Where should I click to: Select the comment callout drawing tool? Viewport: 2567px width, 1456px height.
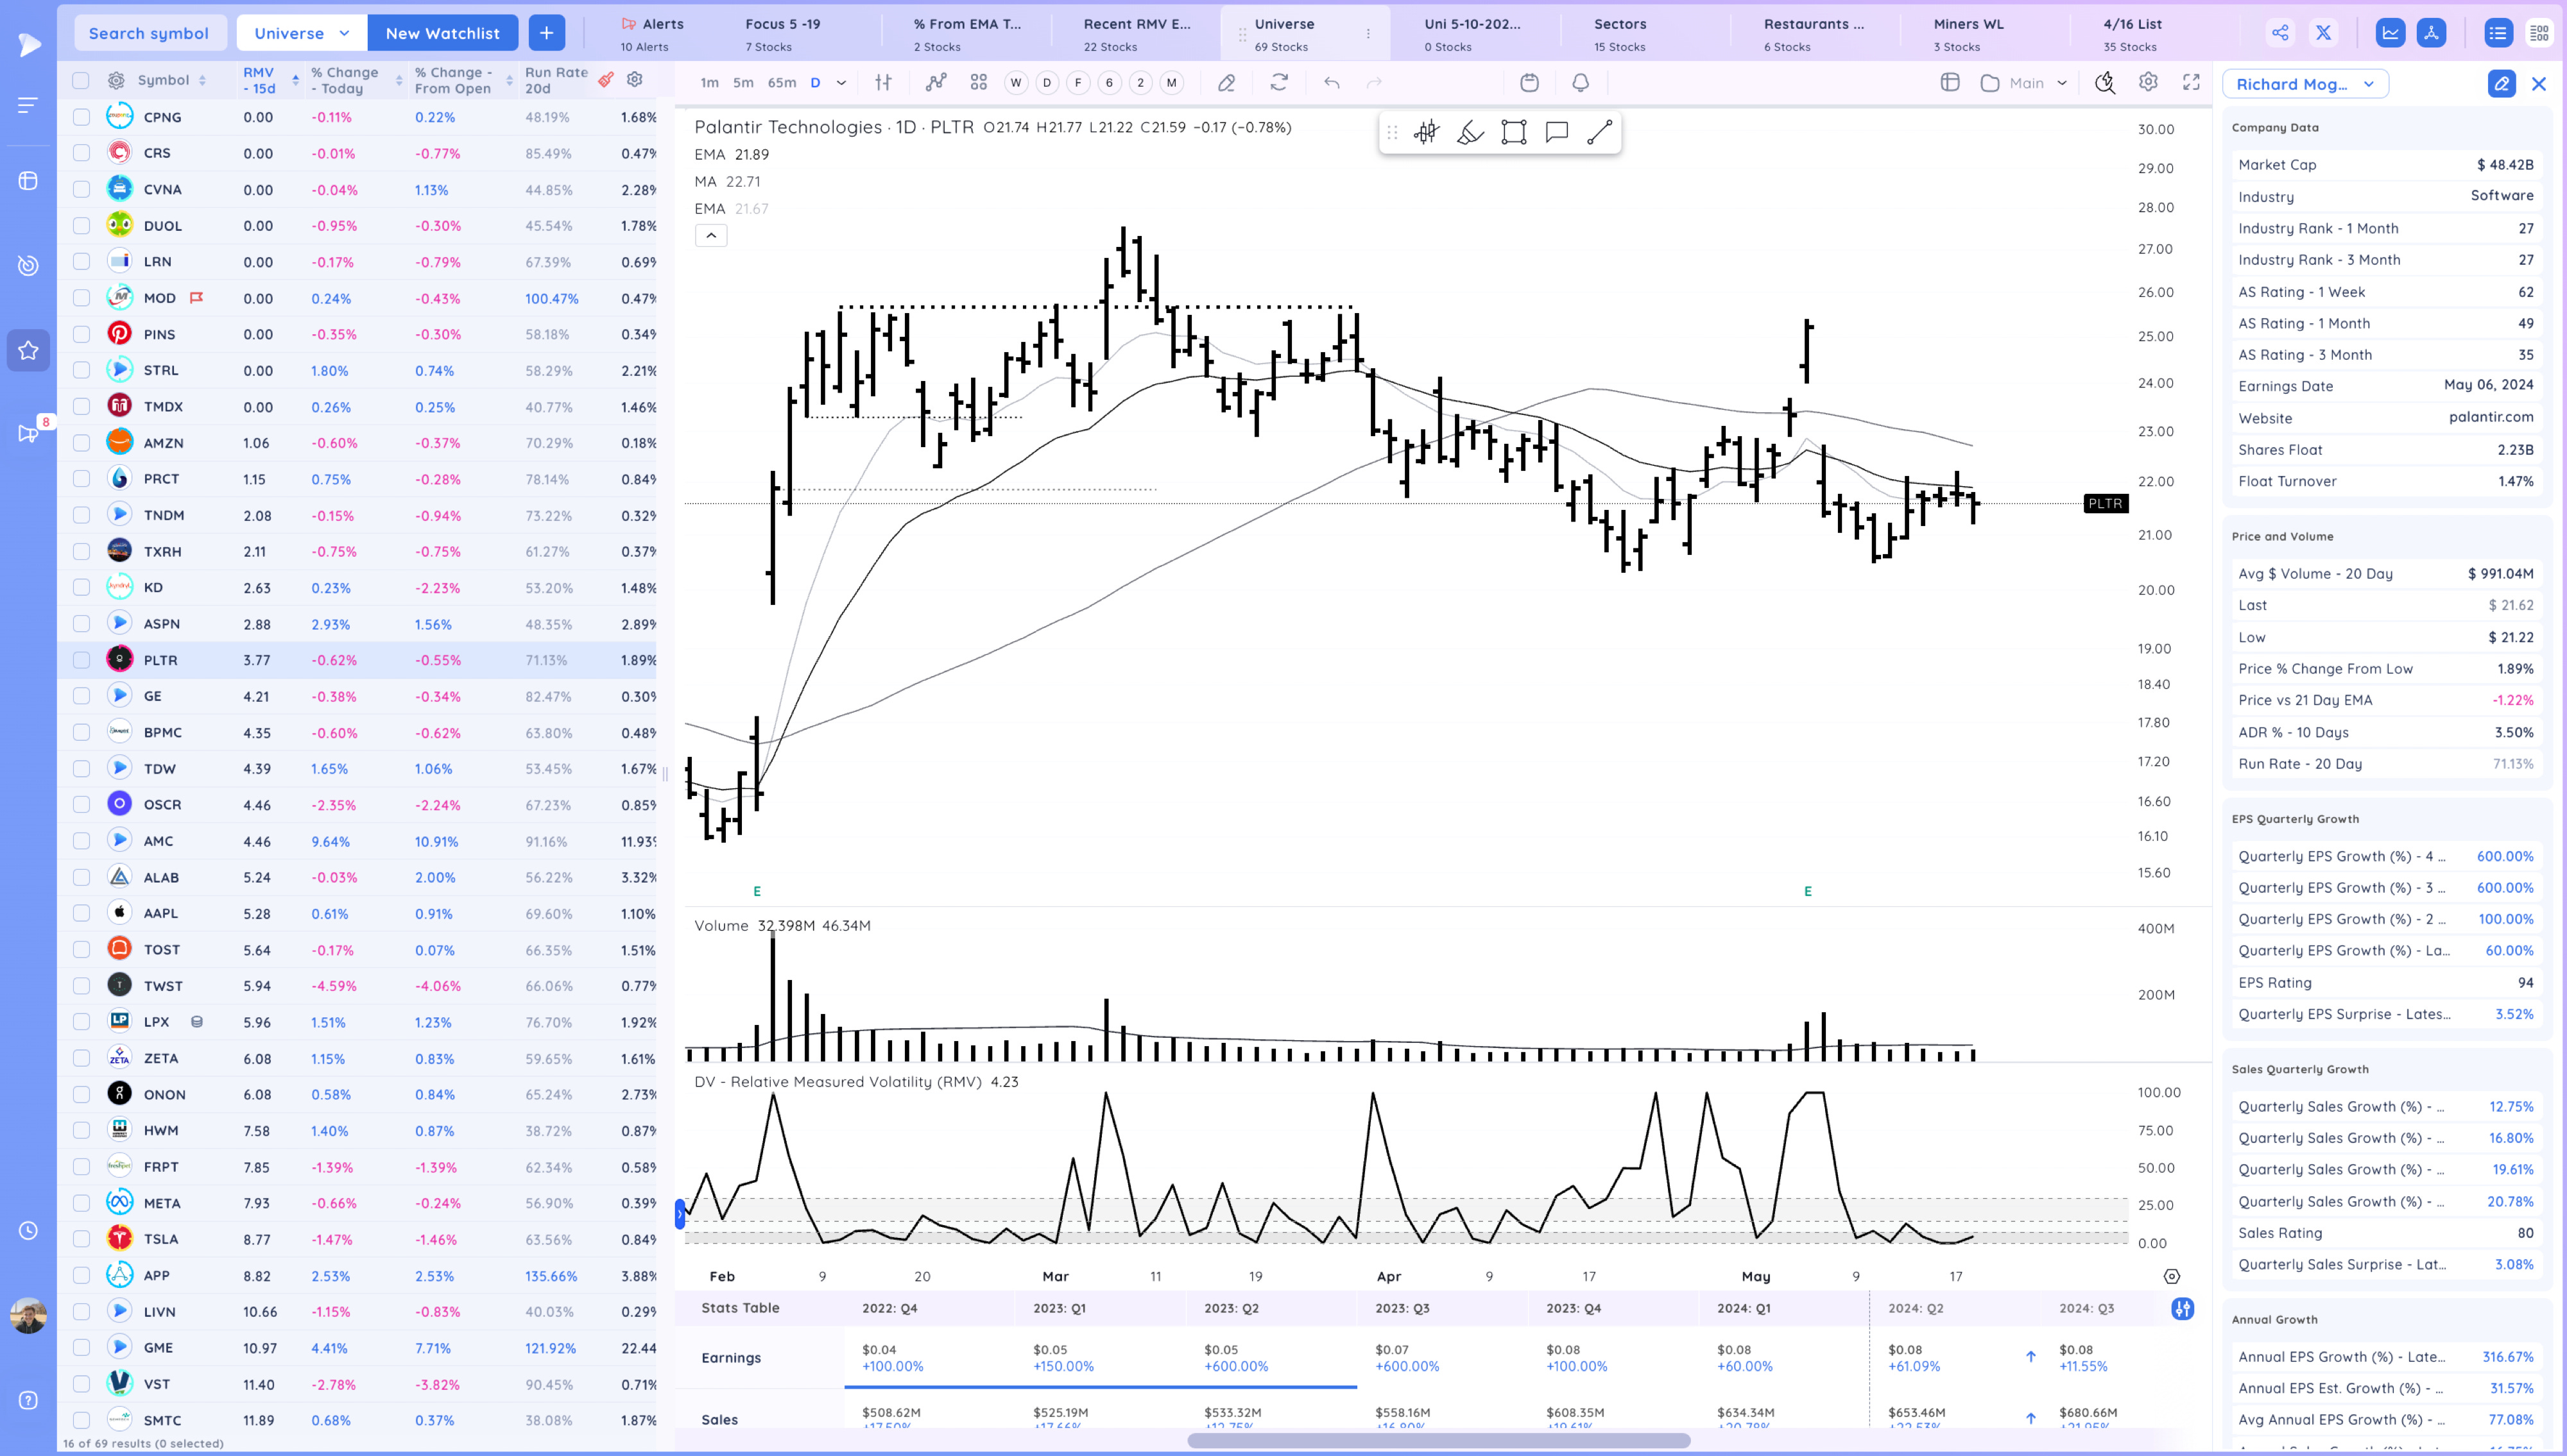coord(1557,132)
